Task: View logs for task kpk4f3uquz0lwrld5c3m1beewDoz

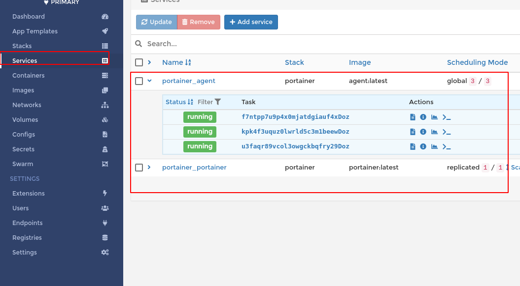Action: click(x=413, y=132)
